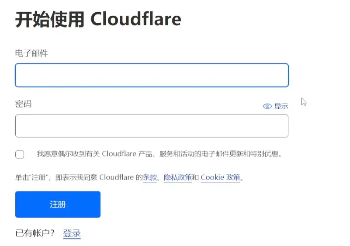Click the 已有帐户? text
This screenshot has height=246, width=350.
pos(35,233)
